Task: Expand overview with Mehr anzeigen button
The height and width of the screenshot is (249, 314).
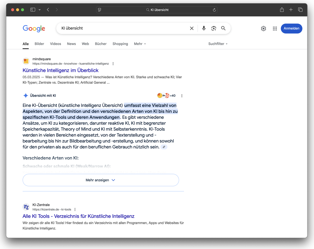Action: pos(101,180)
